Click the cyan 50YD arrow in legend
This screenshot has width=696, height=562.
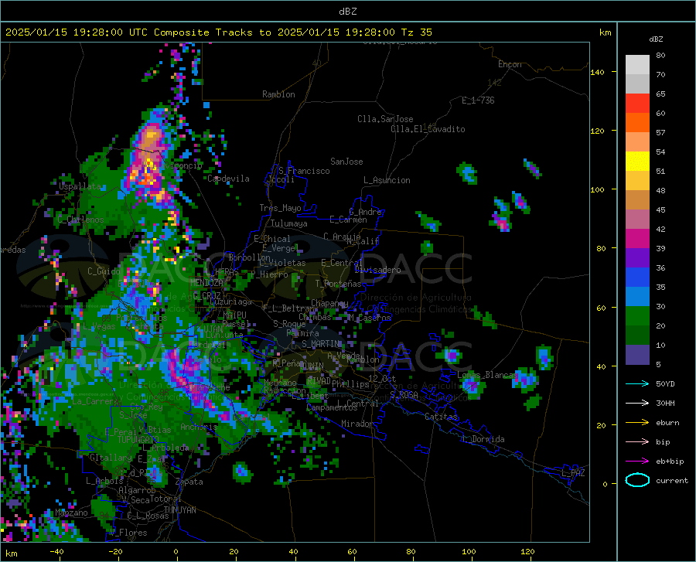click(x=637, y=383)
